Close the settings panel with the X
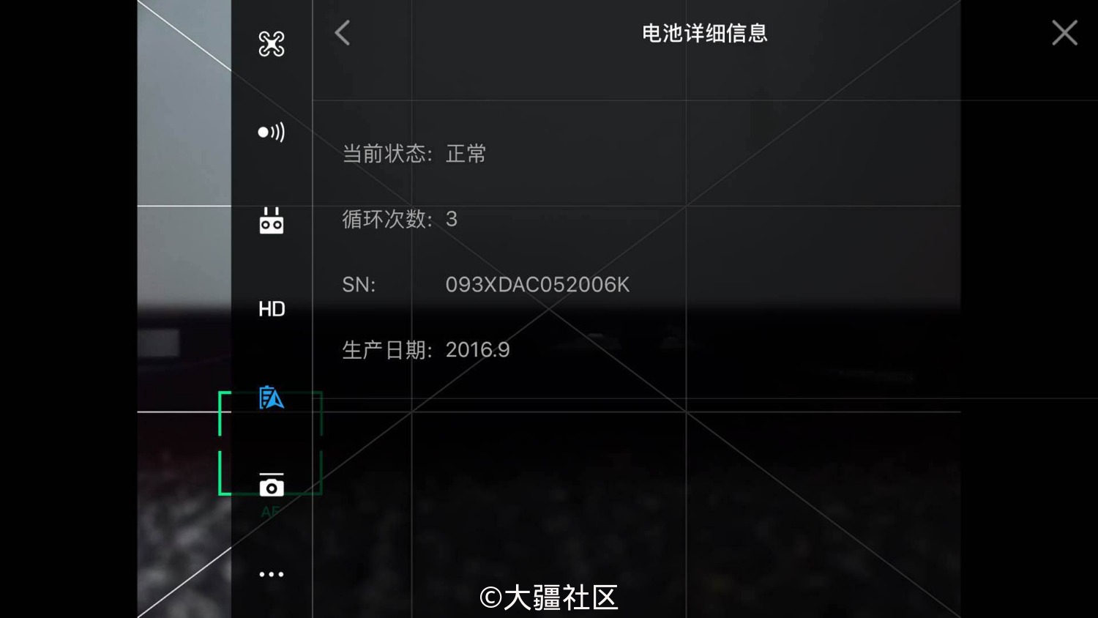1098x618 pixels. click(1064, 33)
